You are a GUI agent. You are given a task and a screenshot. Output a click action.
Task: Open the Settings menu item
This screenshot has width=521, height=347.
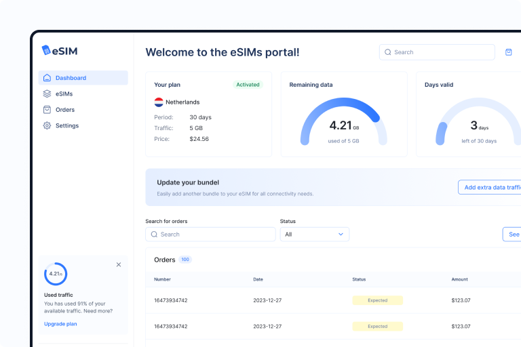[83, 125]
